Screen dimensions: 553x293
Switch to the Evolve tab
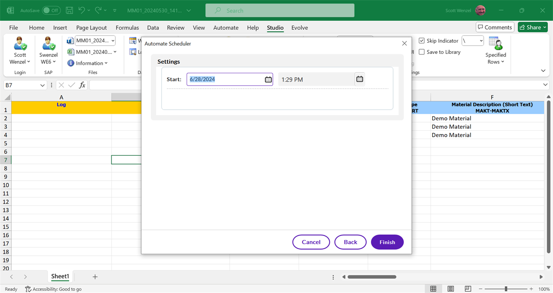coord(300,28)
